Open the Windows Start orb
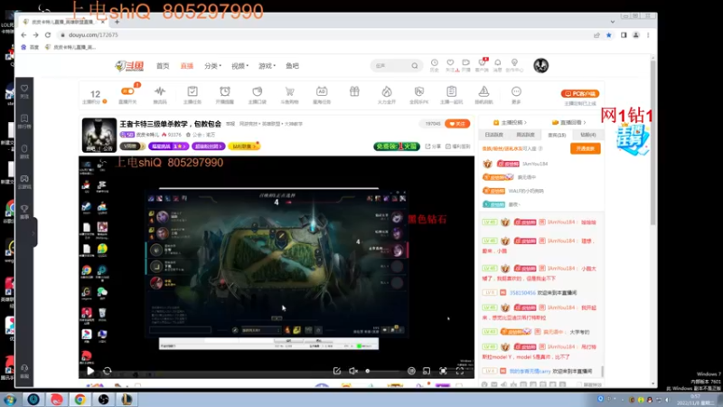Viewport: 723px width, 407px height. click(x=10, y=399)
